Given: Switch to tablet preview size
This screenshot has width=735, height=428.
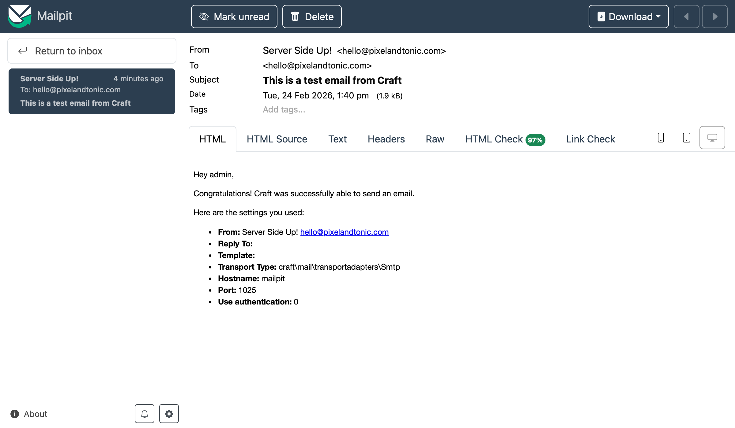Looking at the screenshot, I should pyautogui.click(x=687, y=138).
